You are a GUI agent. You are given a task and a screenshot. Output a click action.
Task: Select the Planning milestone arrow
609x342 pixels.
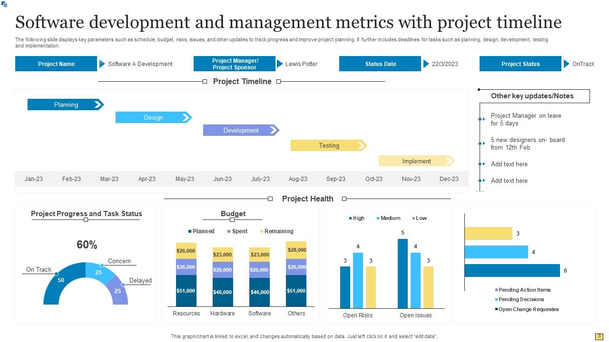pos(66,104)
